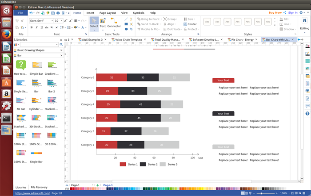The height and width of the screenshot is (196, 311).
Task: Open the Sans Serif font dropdown
Action: pyautogui.click(x=52, y=21)
